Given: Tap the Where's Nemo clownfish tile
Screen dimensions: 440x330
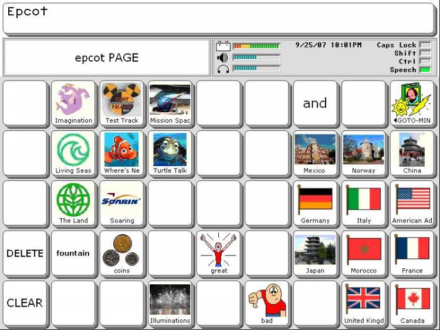Looking at the screenshot, I should [122, 153].
